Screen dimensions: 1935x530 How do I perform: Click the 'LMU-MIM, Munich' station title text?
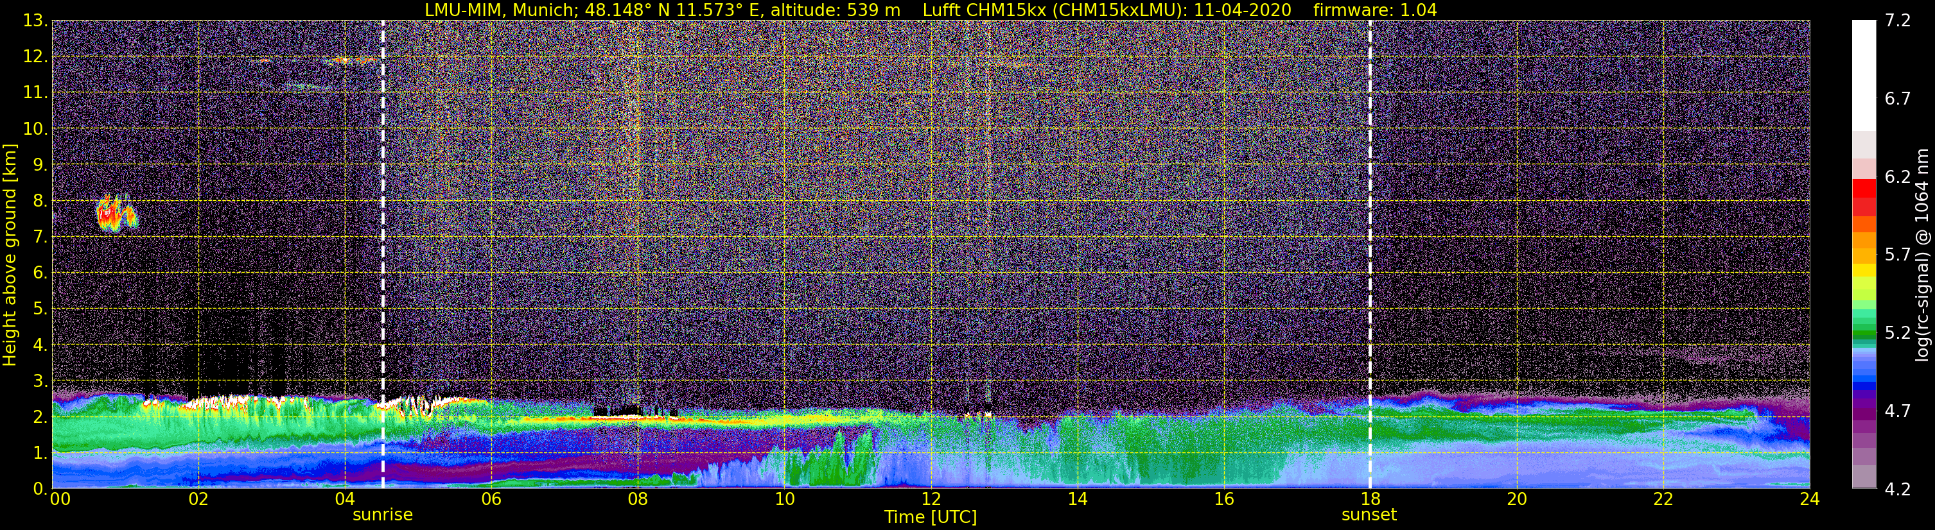coord(502,10)
